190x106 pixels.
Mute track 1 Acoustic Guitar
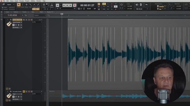click(x=24, y=20)
